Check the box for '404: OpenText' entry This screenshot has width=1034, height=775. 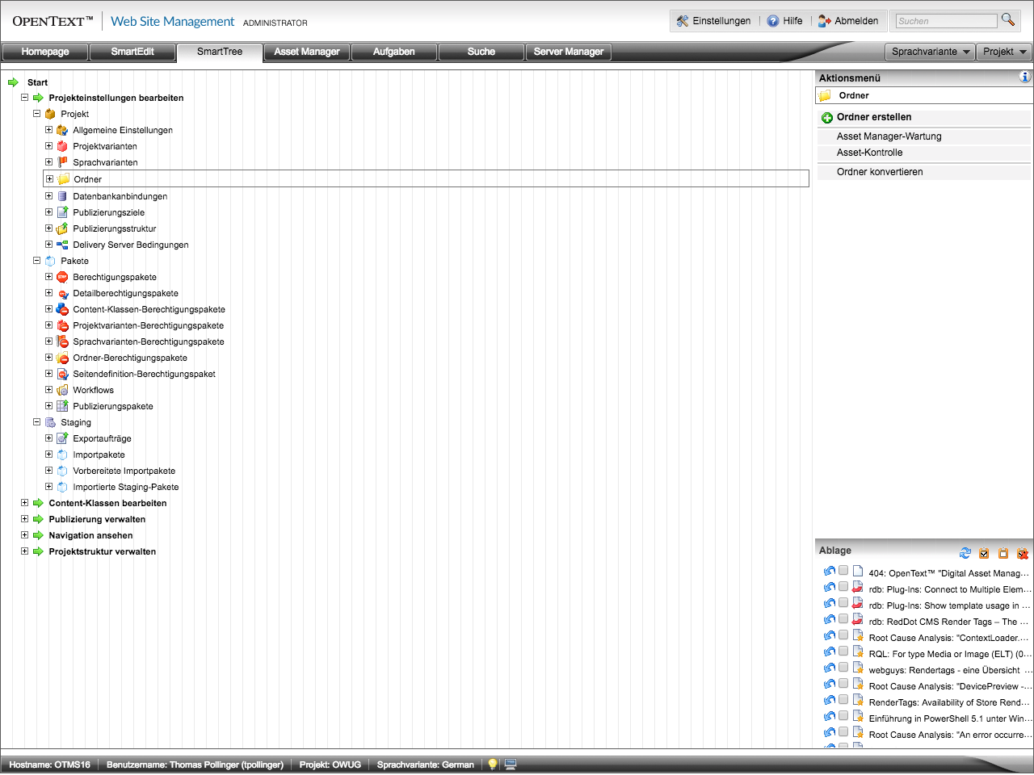tap(843, 572)
